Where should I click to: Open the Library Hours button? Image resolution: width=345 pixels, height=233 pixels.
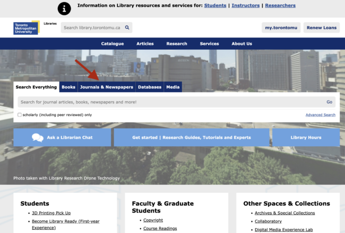306,138
